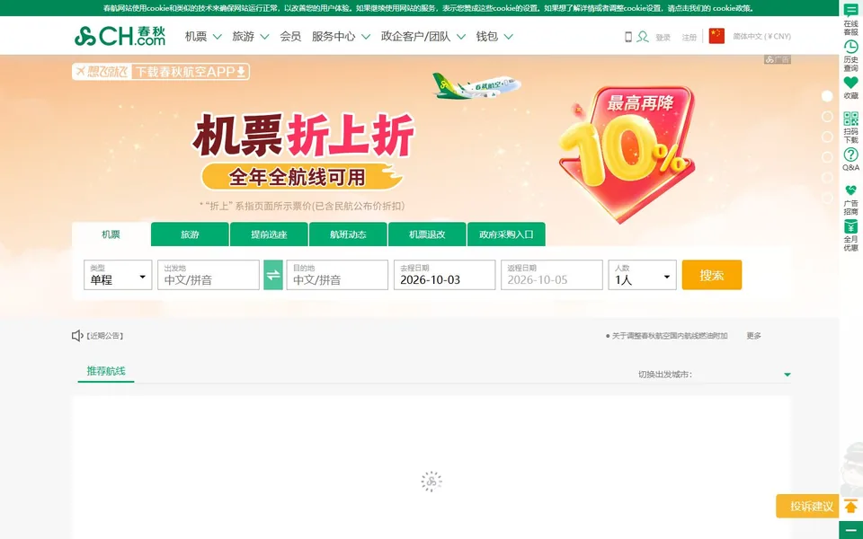
Task: Click the 去程日期 2026-10-03 field
Action: pos(445,275)
